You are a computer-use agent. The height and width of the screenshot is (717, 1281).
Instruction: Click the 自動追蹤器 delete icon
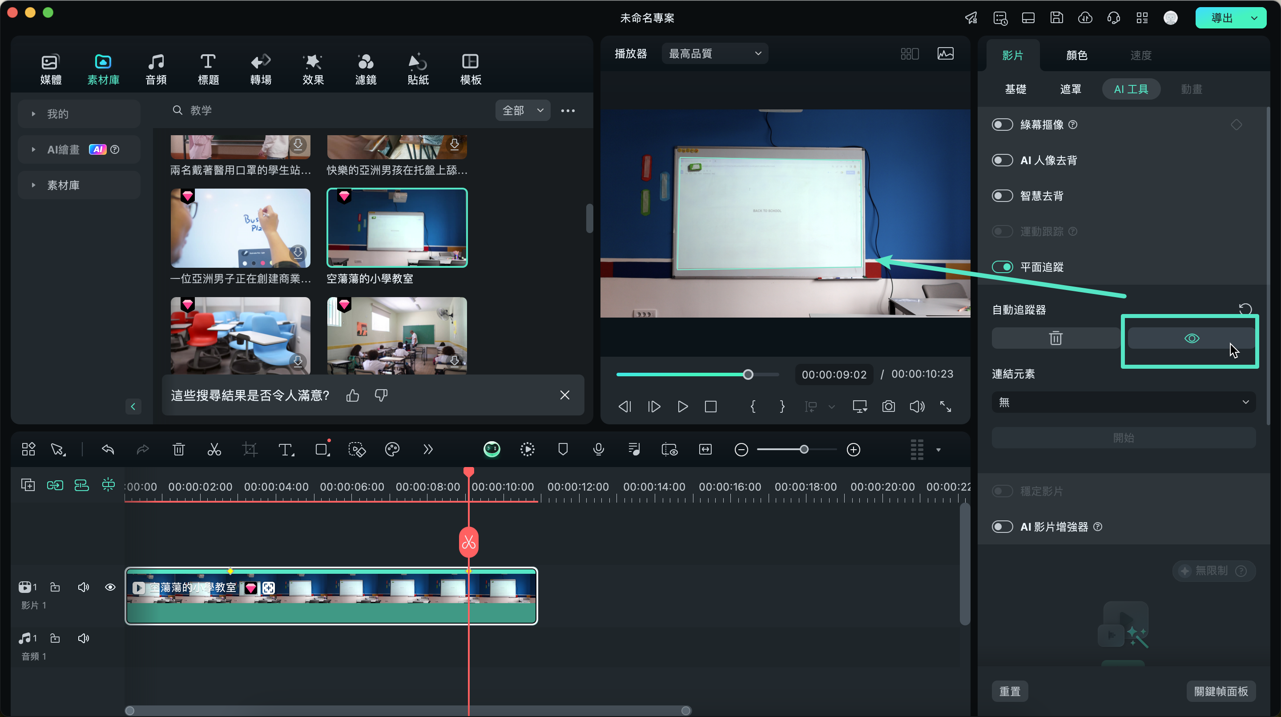[x=1055, y=338]
